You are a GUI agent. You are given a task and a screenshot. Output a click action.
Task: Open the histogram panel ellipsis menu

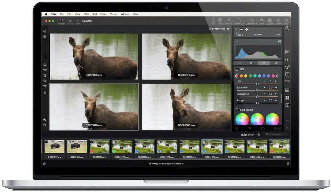click(279, 42)
